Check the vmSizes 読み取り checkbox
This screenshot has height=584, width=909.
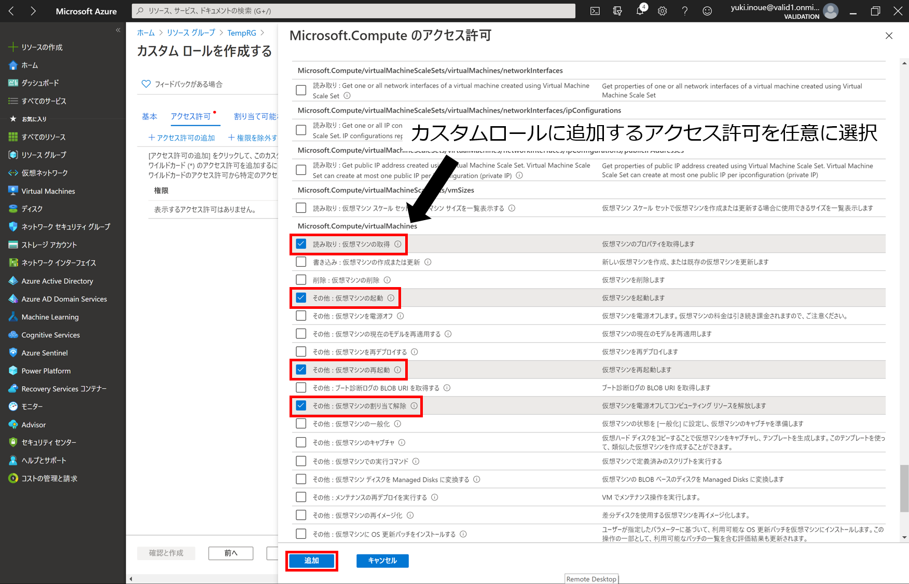point(301,208)
